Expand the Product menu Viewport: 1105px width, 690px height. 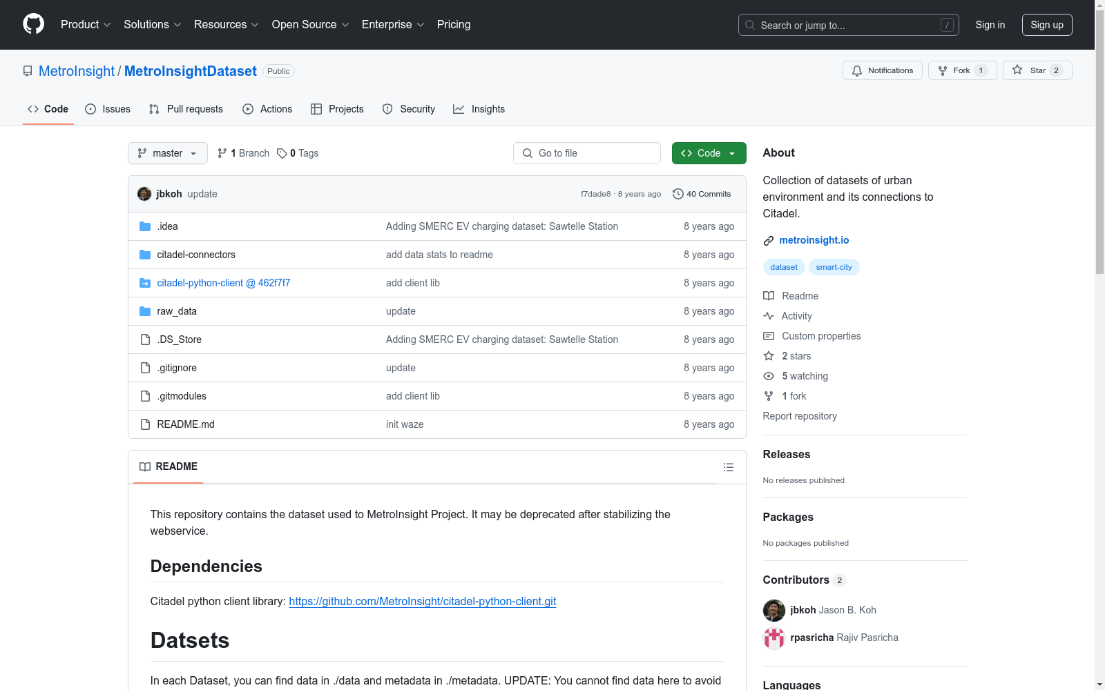(x=86, y=24)
